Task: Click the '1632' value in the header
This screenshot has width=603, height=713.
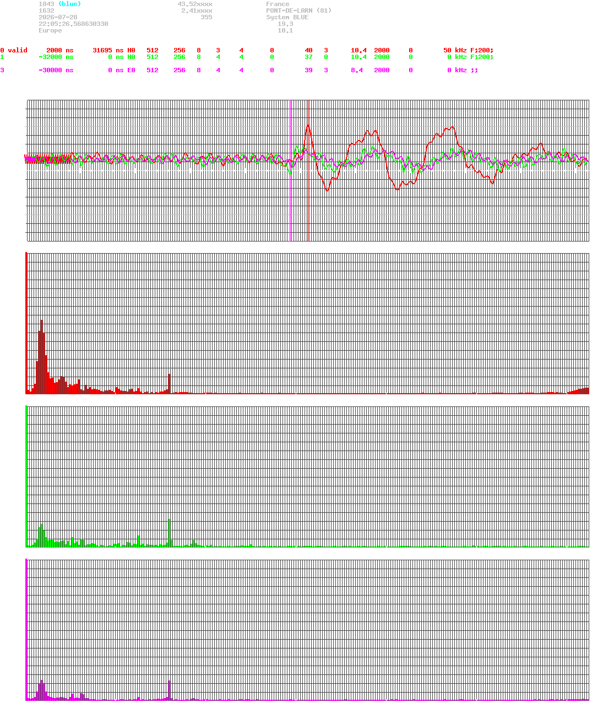Action: click(46, 10)
